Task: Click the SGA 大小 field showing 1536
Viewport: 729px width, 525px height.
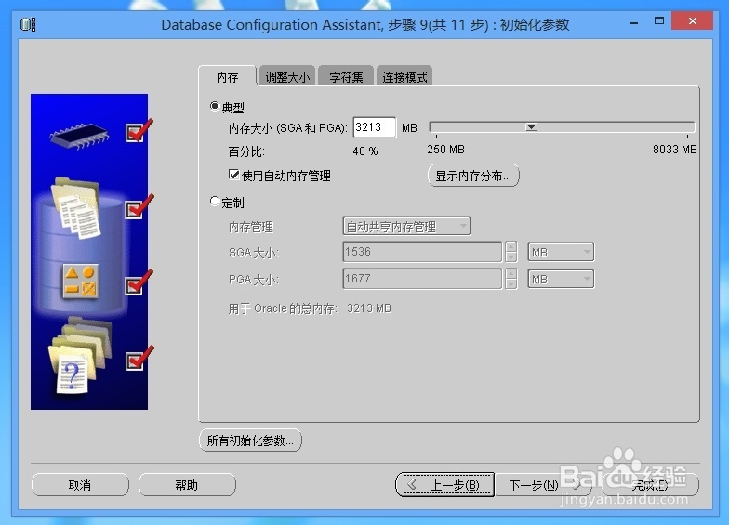Action: tap(422, 252)
